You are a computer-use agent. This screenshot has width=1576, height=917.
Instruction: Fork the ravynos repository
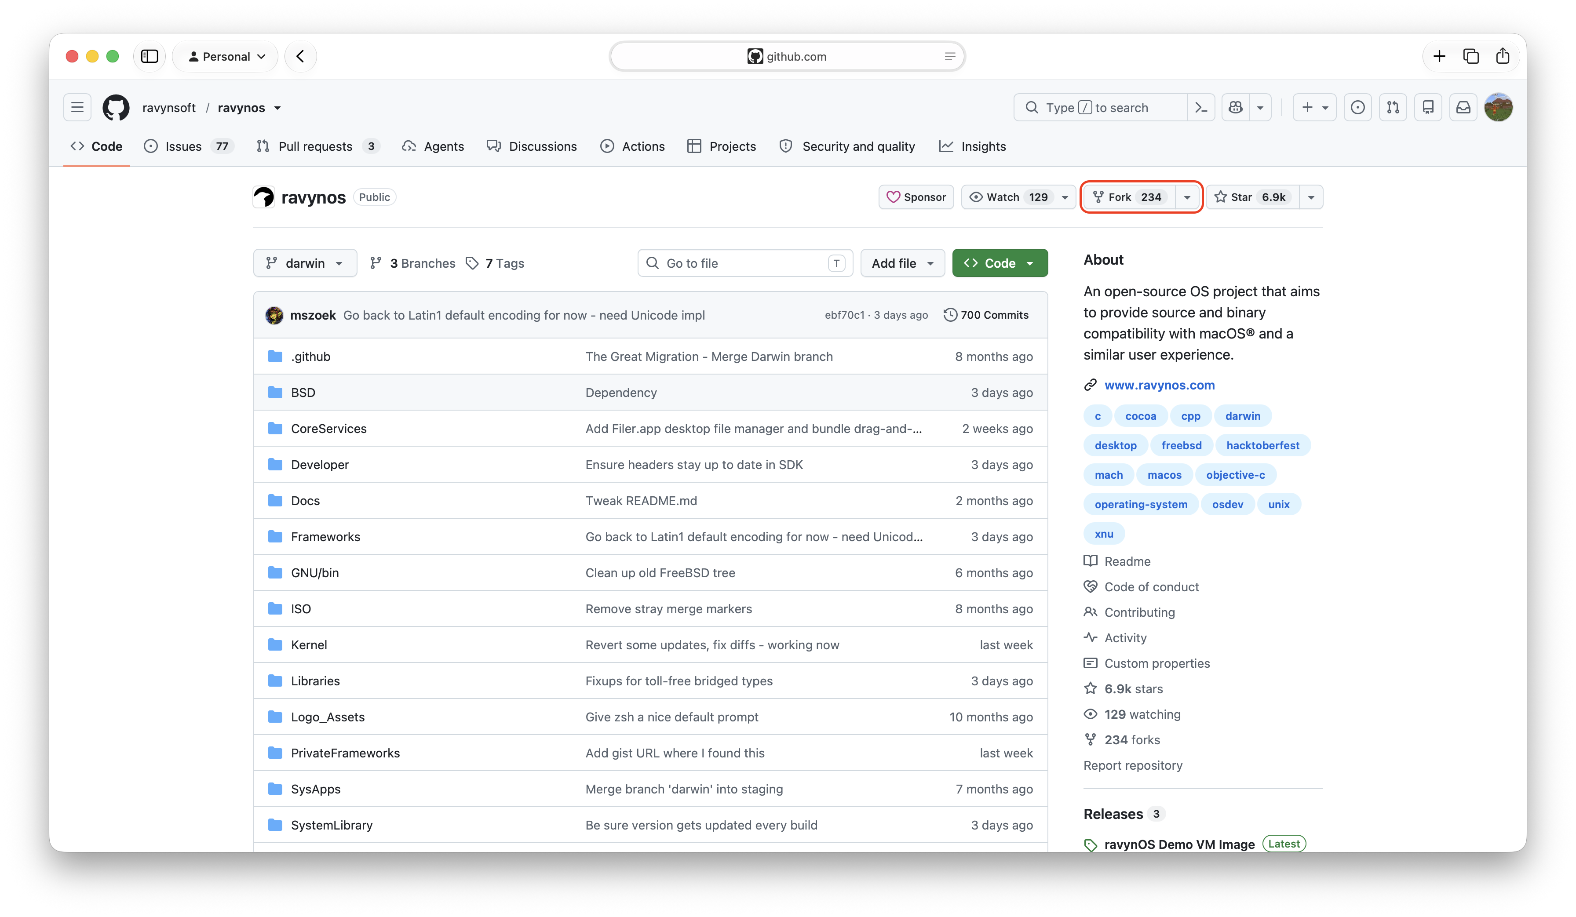pyautogui.click(x=1129, y=197)
